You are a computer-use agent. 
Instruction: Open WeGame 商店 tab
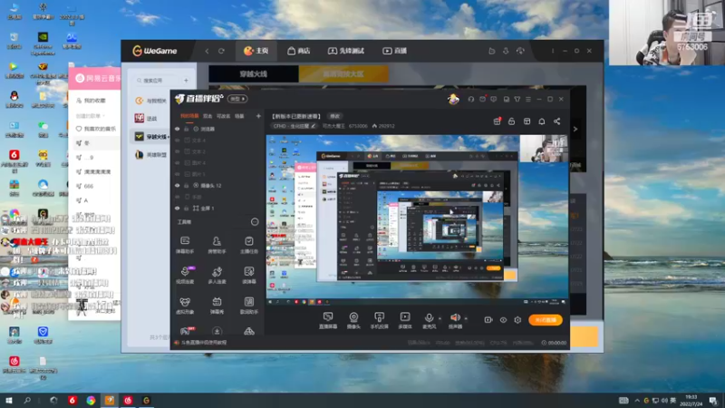point(299,51)
